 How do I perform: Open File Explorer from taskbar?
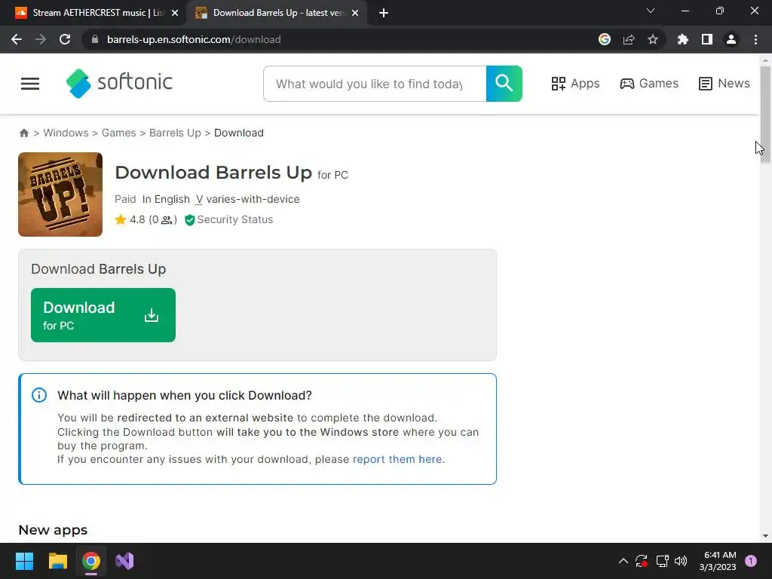[x=57, y=561]
